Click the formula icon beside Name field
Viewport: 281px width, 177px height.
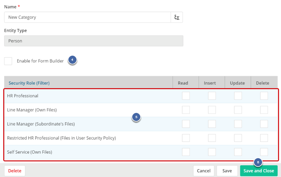pos(177,18)
